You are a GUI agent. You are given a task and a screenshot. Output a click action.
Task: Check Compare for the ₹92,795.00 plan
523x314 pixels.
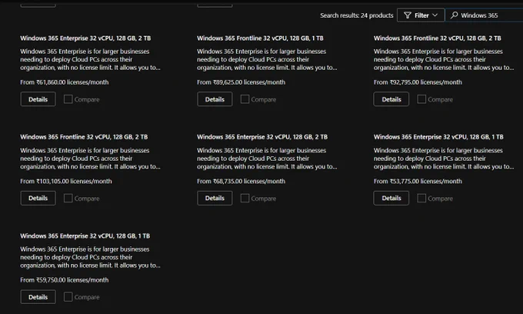tap(421, 99)
